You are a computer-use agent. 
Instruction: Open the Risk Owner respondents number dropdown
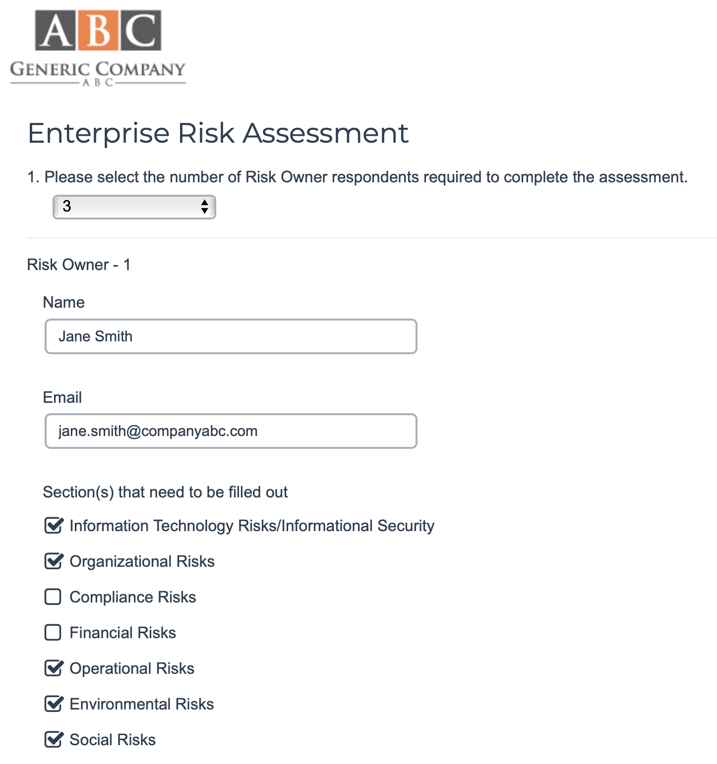click(134, 207)
